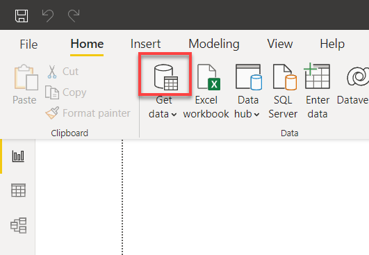
Task: Click the Data hub icon
Action: [249, 77]
